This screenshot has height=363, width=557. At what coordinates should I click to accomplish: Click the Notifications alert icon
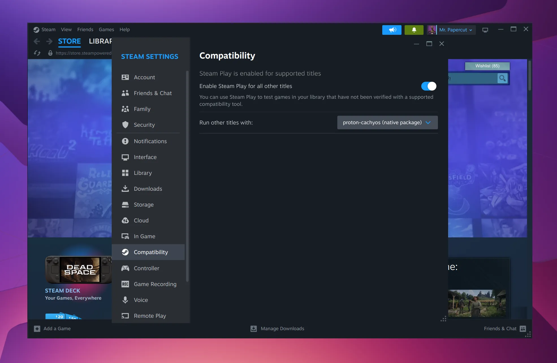[125, 141]
